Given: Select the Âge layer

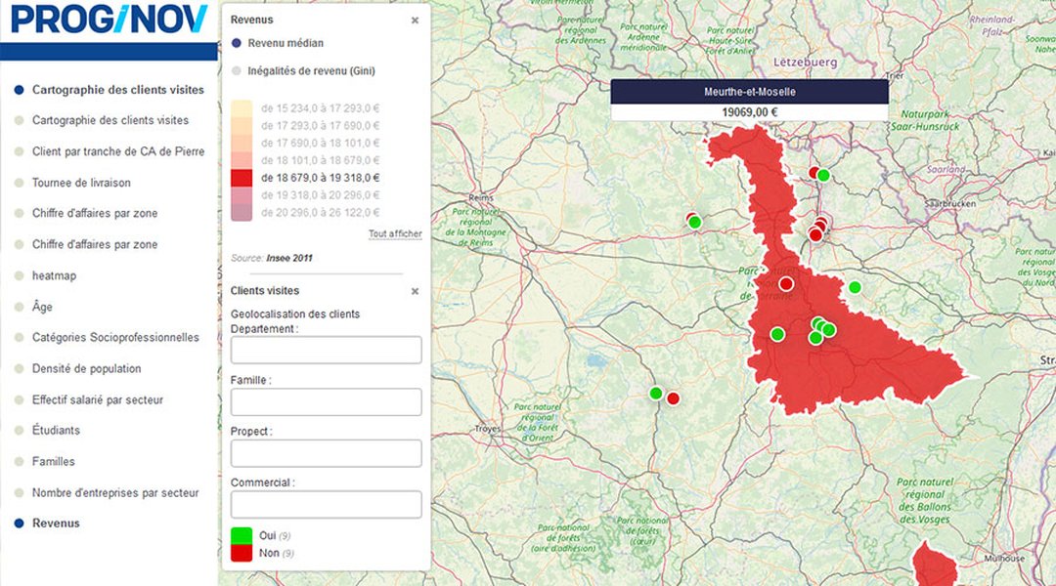Looking at the screenshot, I should tap(42, 307).
